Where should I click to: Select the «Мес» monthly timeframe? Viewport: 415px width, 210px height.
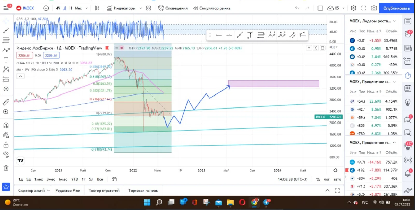pos(78,8)
